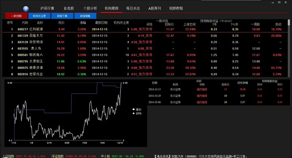292x158 pixels.
Task: Click the 2014-12-15 东兴证券 report row
Action: [218, 89]
